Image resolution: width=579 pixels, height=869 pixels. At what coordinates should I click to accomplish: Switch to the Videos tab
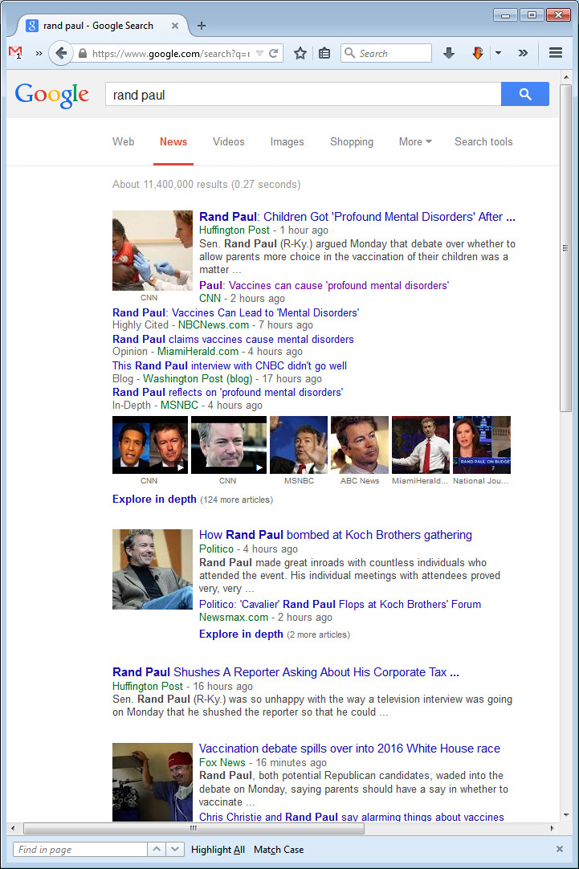pos(228,142)
